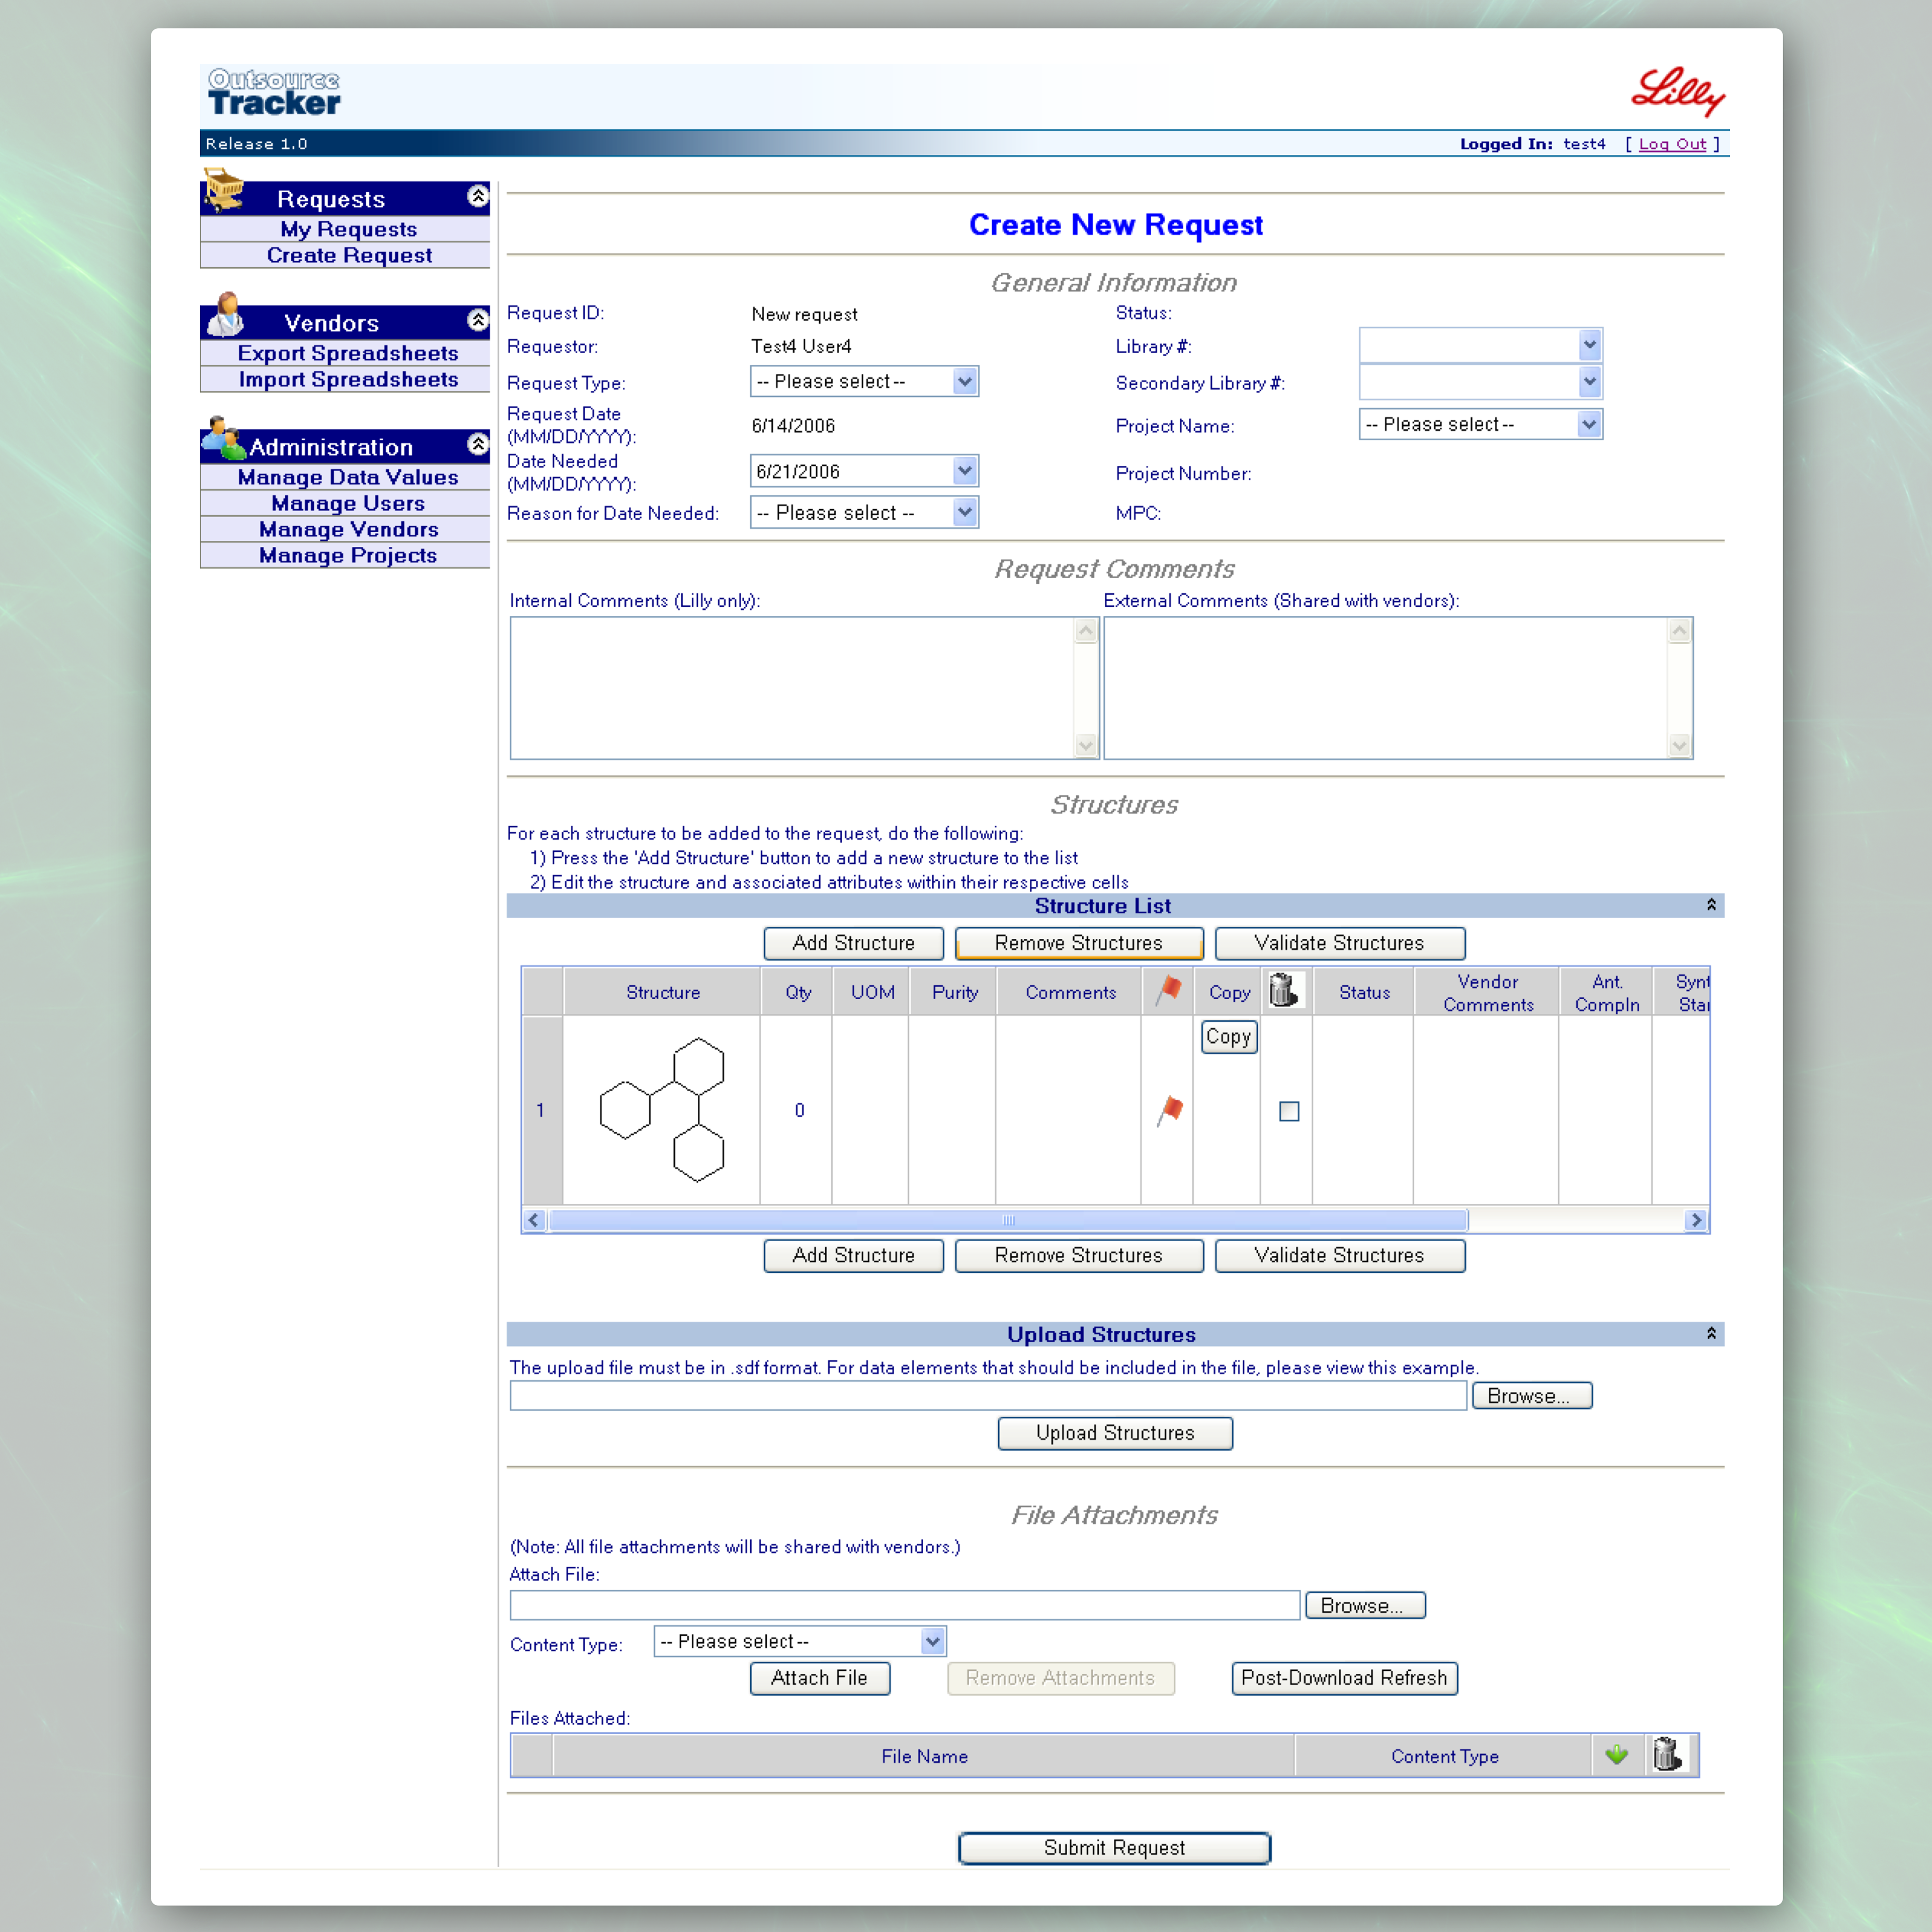This screenshot has height=1932, width=1932.
Task: Collapse the Administration sidebar panel
Action: point(478,445)
